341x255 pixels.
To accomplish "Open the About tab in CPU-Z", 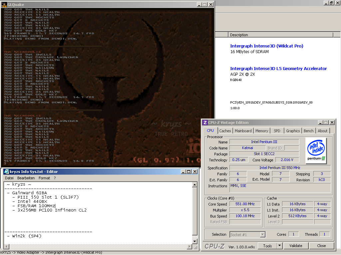I will point(322,131).
